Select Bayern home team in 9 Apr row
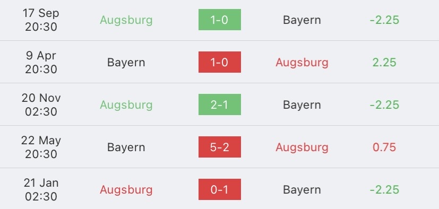Screen dimensions: 439x209 point(126,63)
